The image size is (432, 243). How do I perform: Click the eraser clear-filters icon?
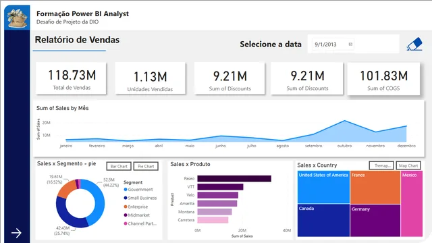click(x=414, y=45)
